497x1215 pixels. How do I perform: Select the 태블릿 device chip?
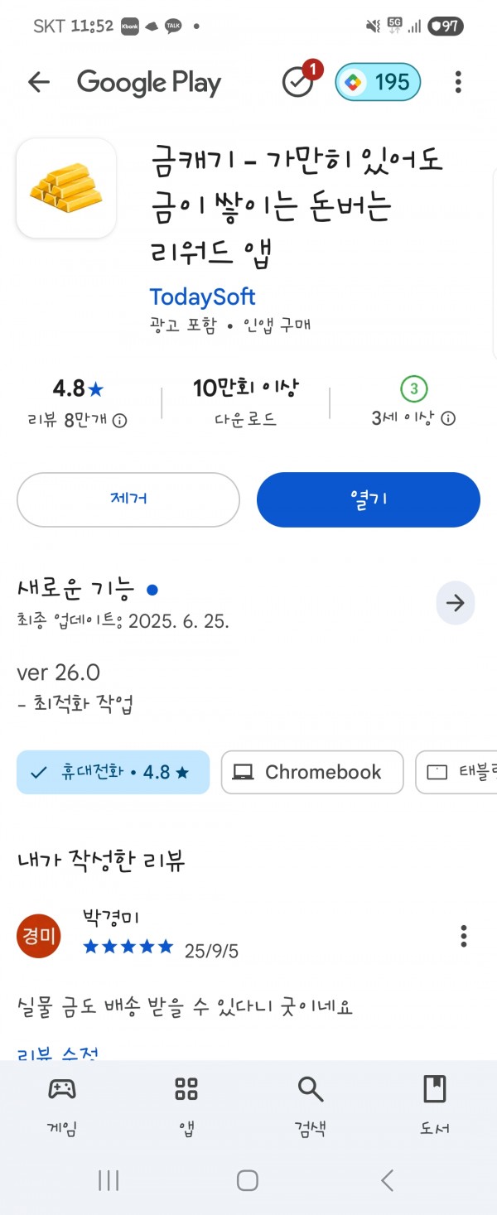tap(456, 772)
